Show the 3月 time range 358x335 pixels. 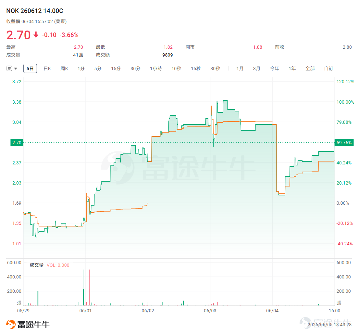(x=257, y=69)
